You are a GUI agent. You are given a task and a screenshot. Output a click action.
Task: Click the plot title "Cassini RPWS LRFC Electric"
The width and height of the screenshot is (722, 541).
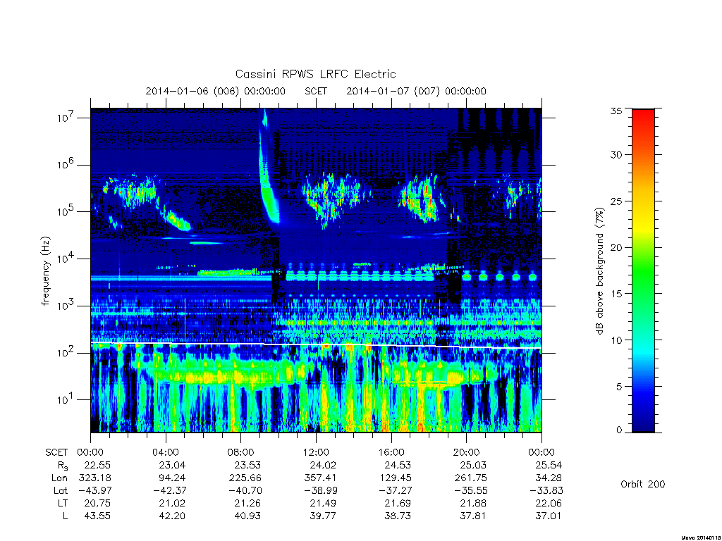click(315, 74)
